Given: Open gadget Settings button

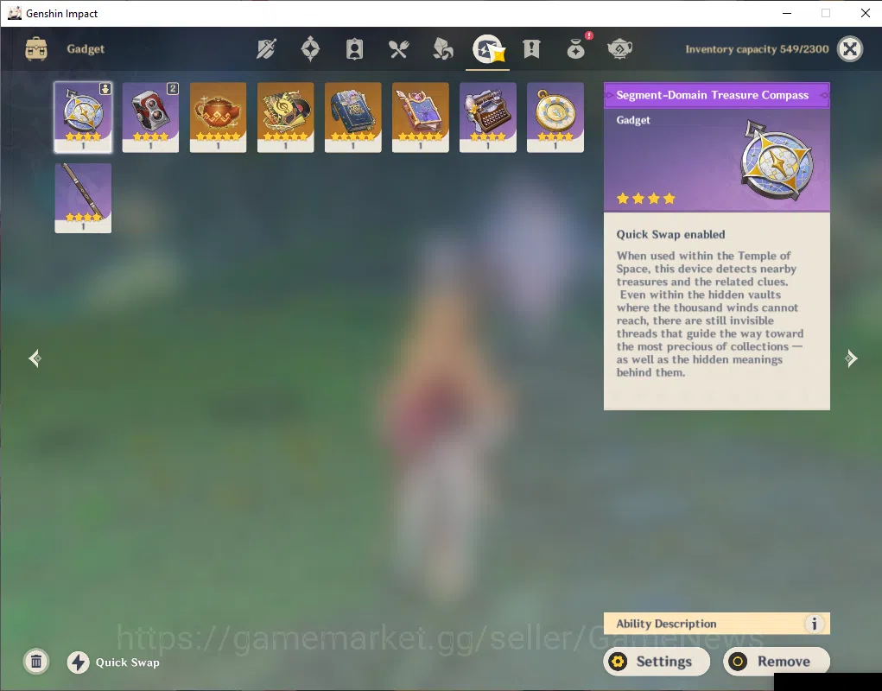Looking at the screenshot, I should pyautogui.click(x=657, y=662).
